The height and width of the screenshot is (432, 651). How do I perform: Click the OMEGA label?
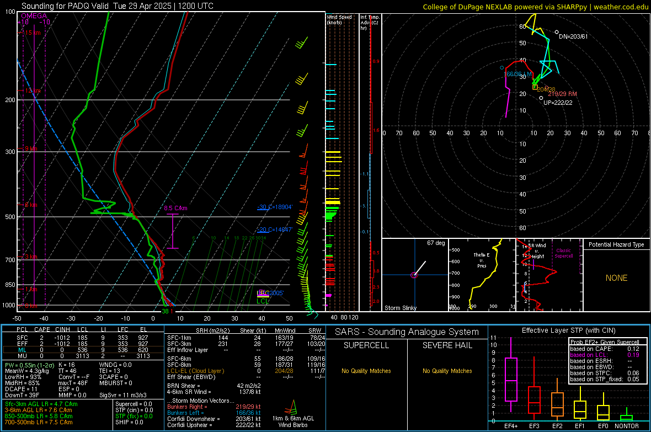tap(34, 16)
